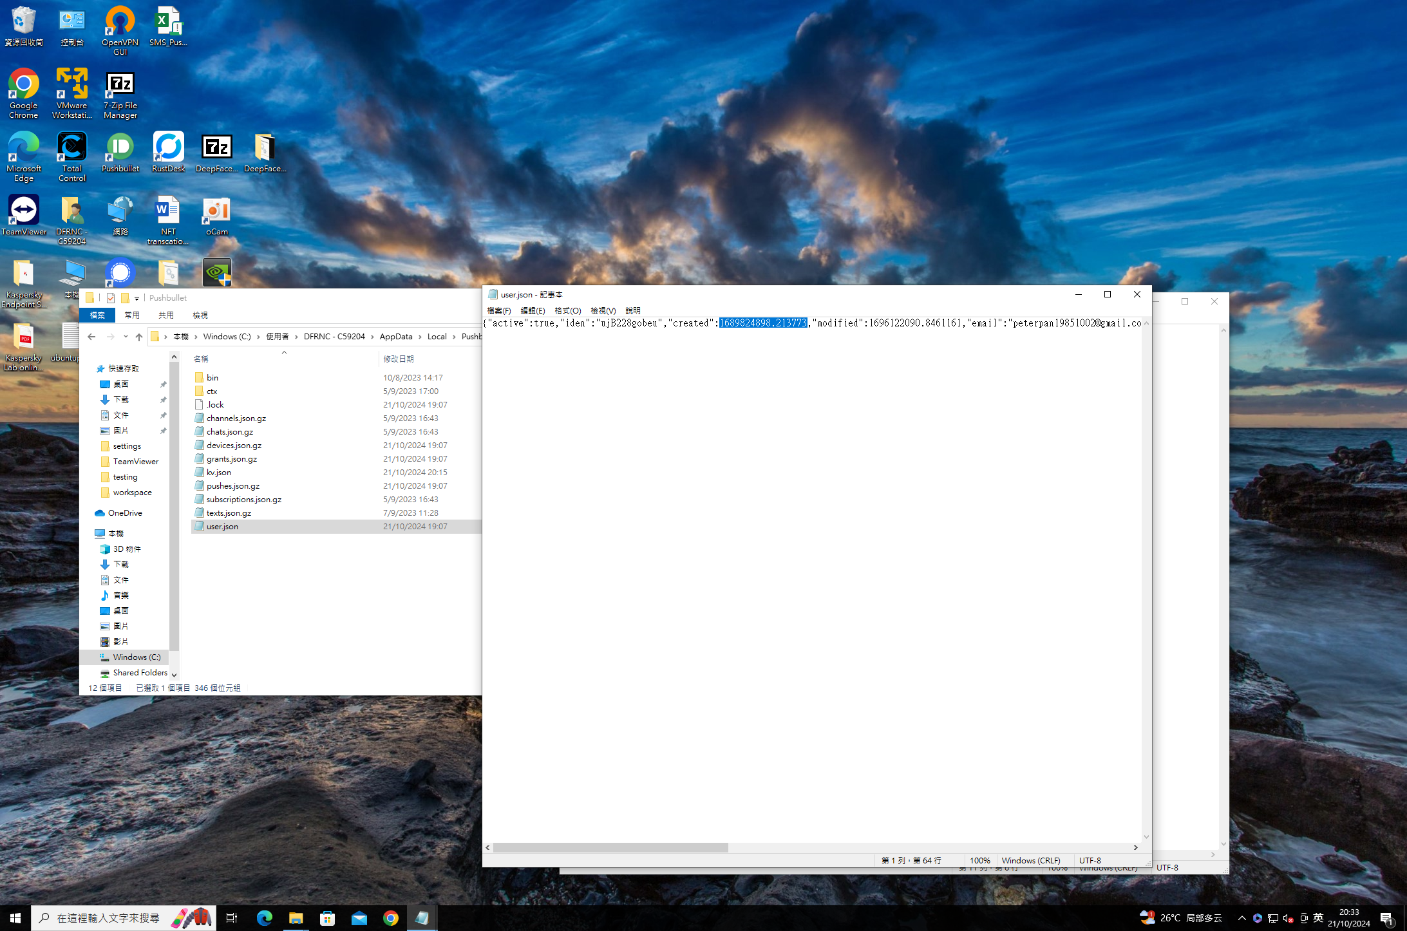Open RustDesk desktop shortcut
1407x931 pixels.
click(x=169, y=152)
